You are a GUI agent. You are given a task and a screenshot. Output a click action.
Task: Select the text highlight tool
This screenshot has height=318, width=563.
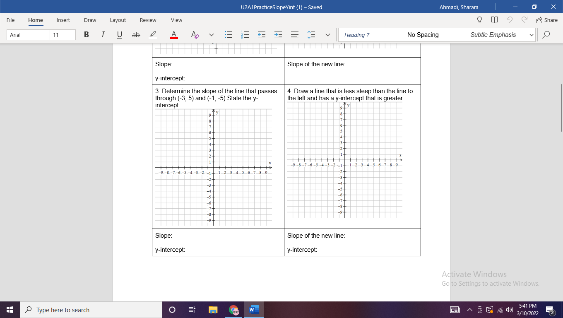pyautogui.click(x=152, y=35)
